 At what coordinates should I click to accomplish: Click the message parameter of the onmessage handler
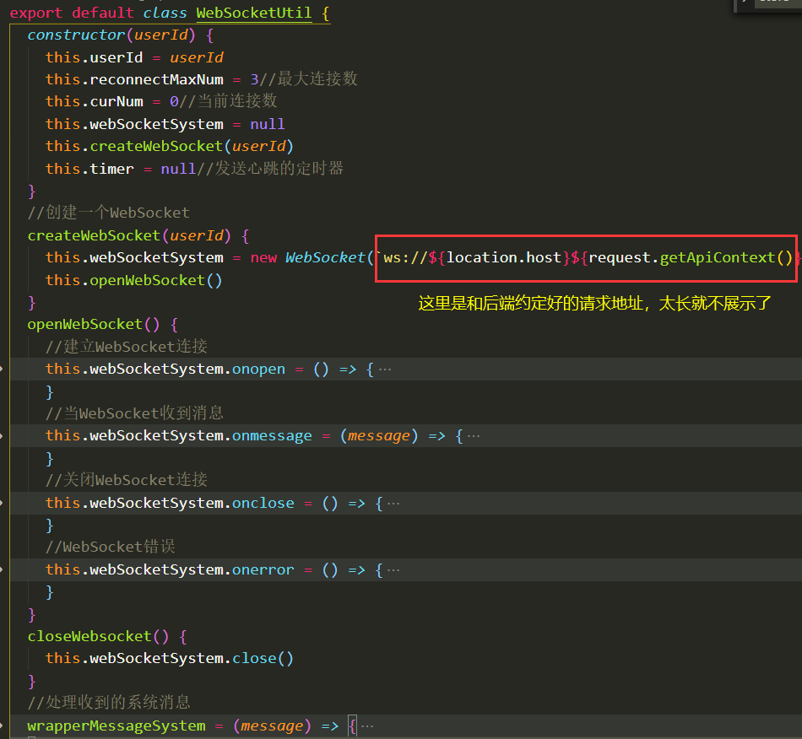[x=379, y=436]
